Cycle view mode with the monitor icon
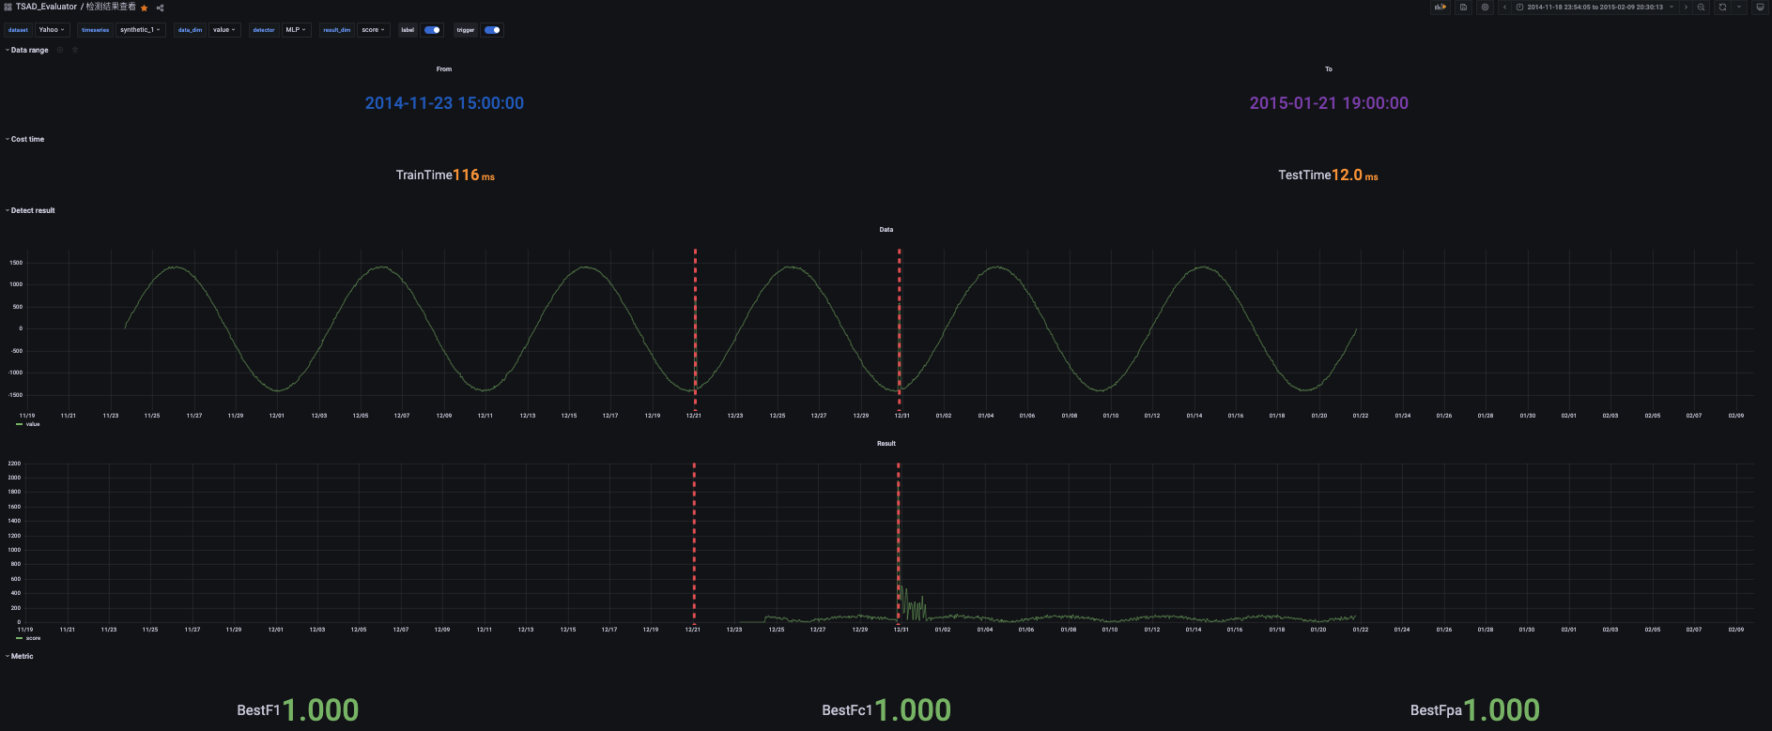The image size is (1772, 731). click(x=1760, y=7)
